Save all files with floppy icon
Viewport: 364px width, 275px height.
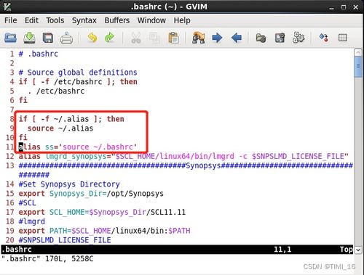[x=48, y=38]
